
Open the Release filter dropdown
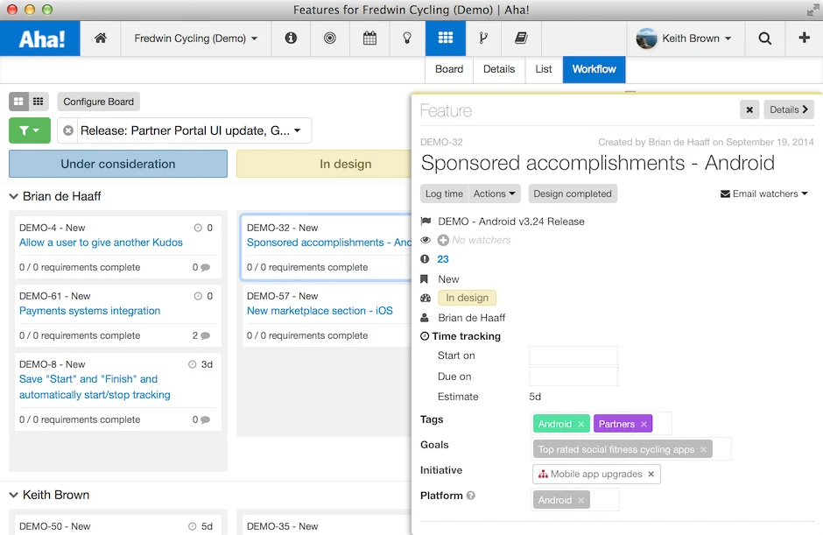point(191,130)
